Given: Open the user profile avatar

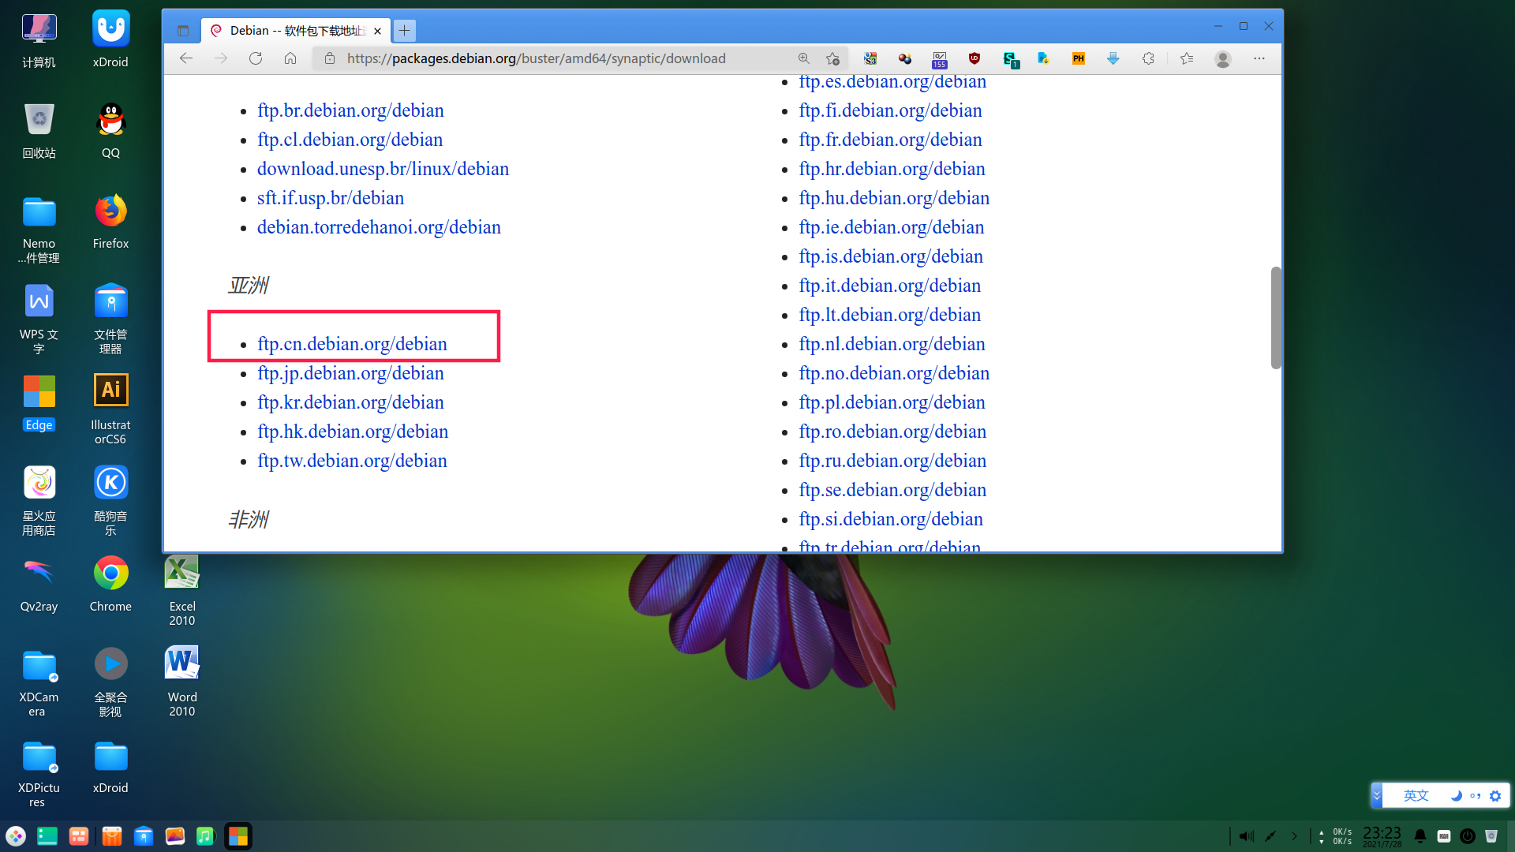Looking at the screenshot, I should (x=1222, y=59).
